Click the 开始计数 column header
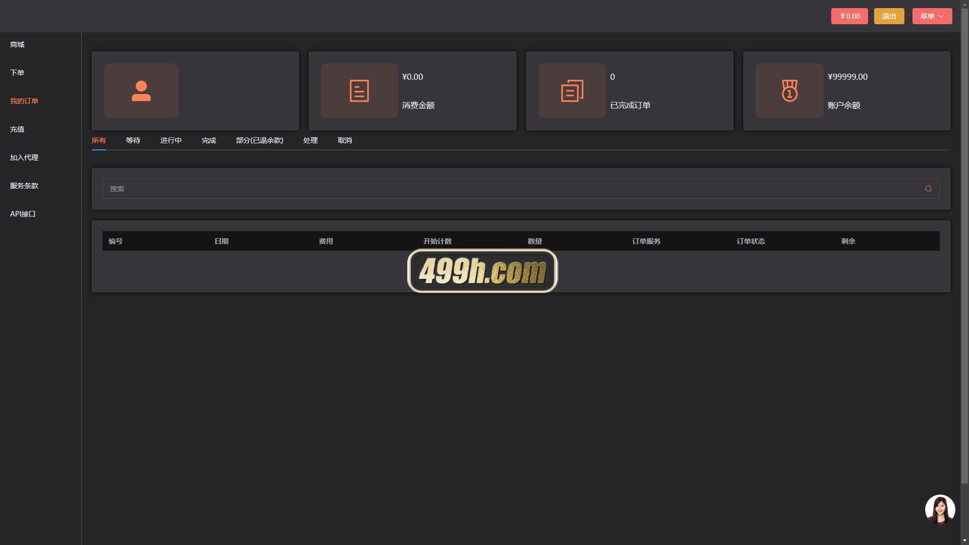The image size is (969, 545). 438,241
